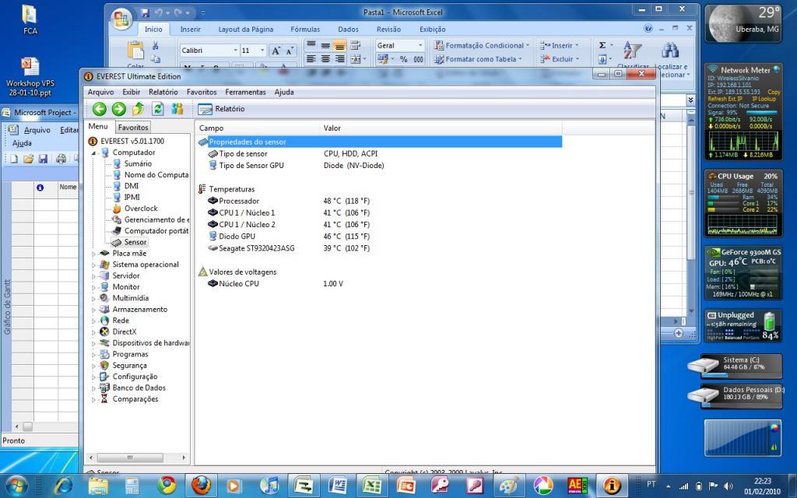The height and width of the screenshot is (498, 797).
Task: Click the volume icon in system tray
Action: [728, 486]
